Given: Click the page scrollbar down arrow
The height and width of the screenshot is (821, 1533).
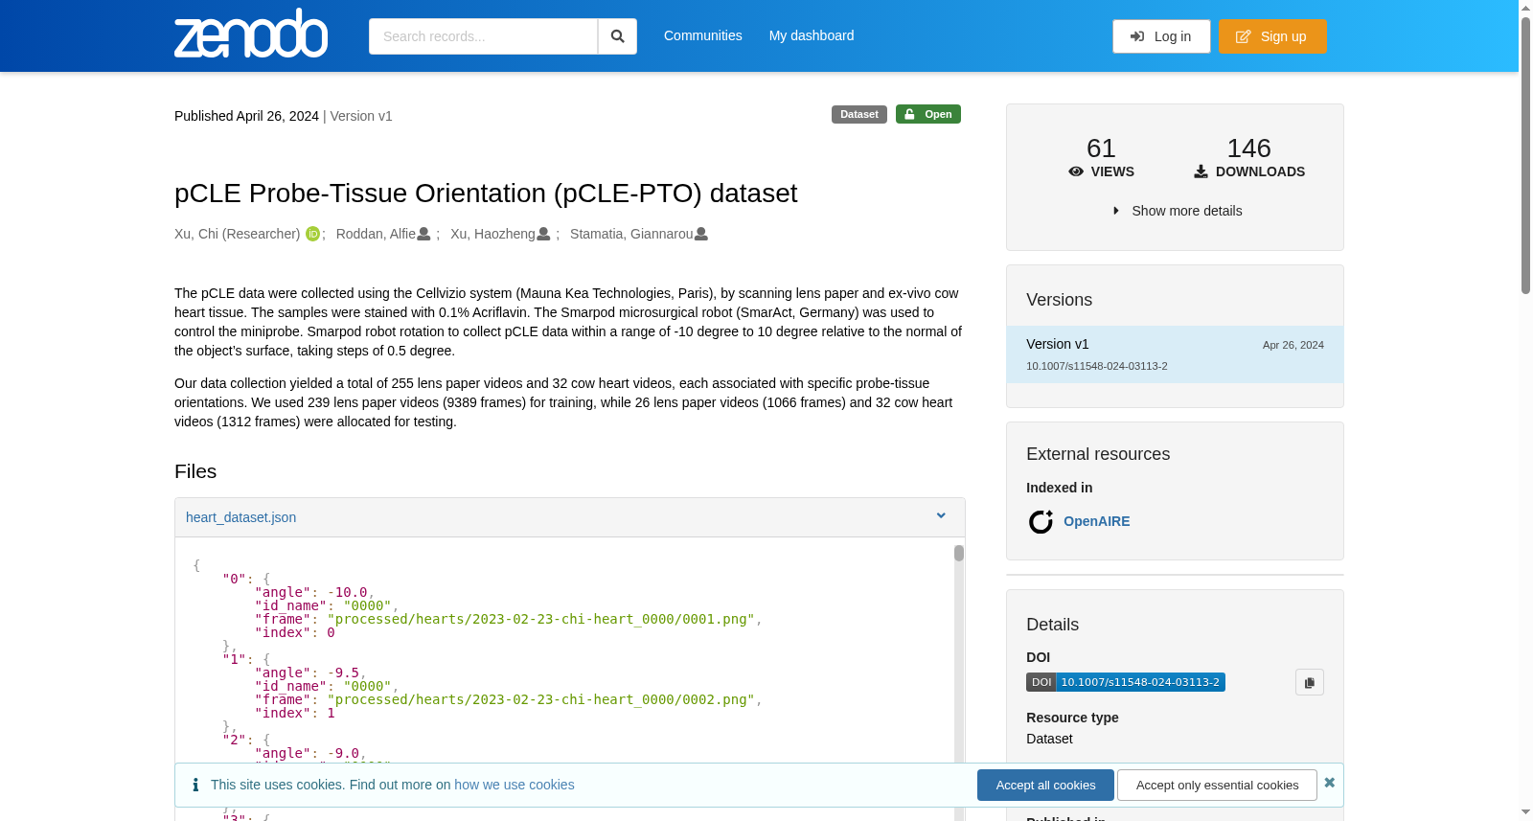Looking at the screenshot, I should 1525,813.
